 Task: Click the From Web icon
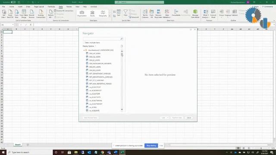(16, 14)
